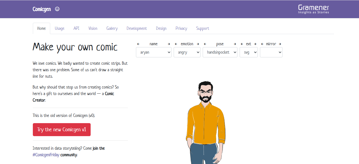Open the name dropdown showing aryan

pos(154,52)
